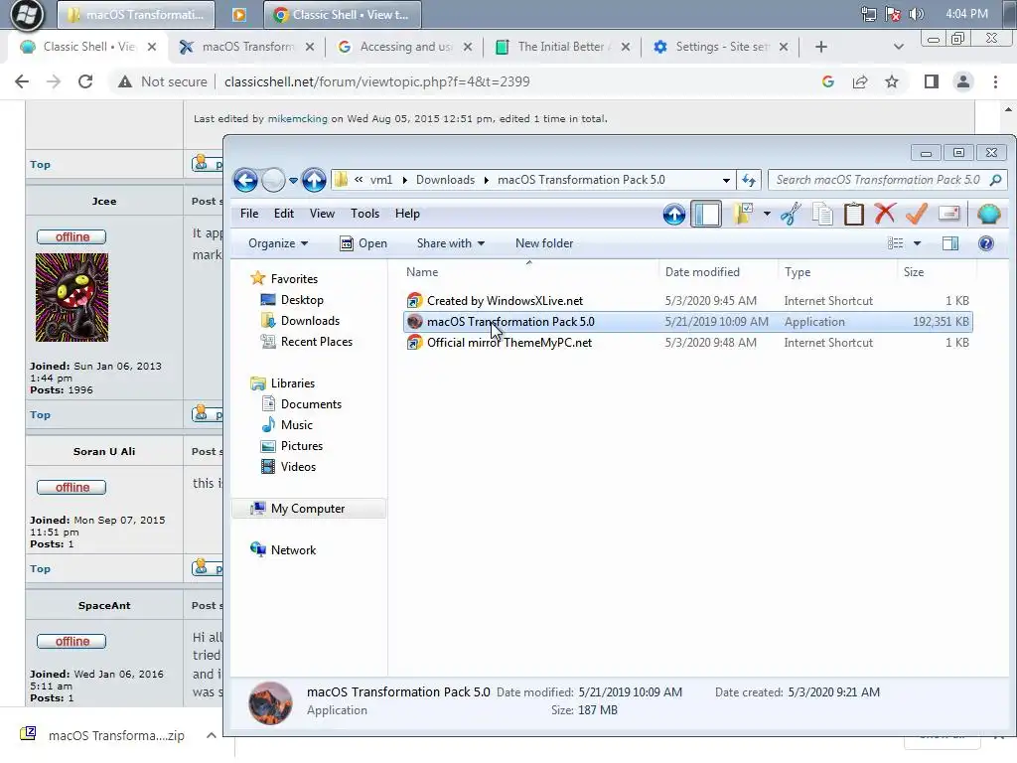1017x763 pixels.
Task: Switch to macOS Transform Chrome tab
Action: (x=247, y=47)
